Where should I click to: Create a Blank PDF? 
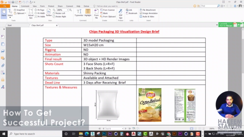coord(104,13)
